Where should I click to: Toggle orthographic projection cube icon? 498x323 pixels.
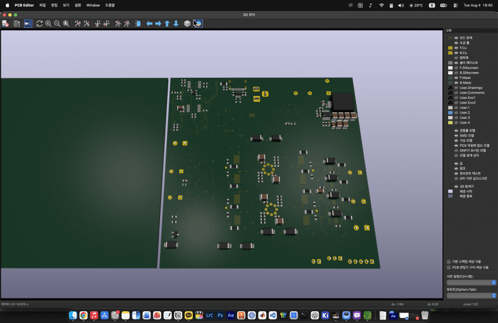pyautogui.click(x=187, y=23)
